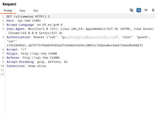Click the Accept: */* header line
The image size is (158, 114).
tap(16, 49)
